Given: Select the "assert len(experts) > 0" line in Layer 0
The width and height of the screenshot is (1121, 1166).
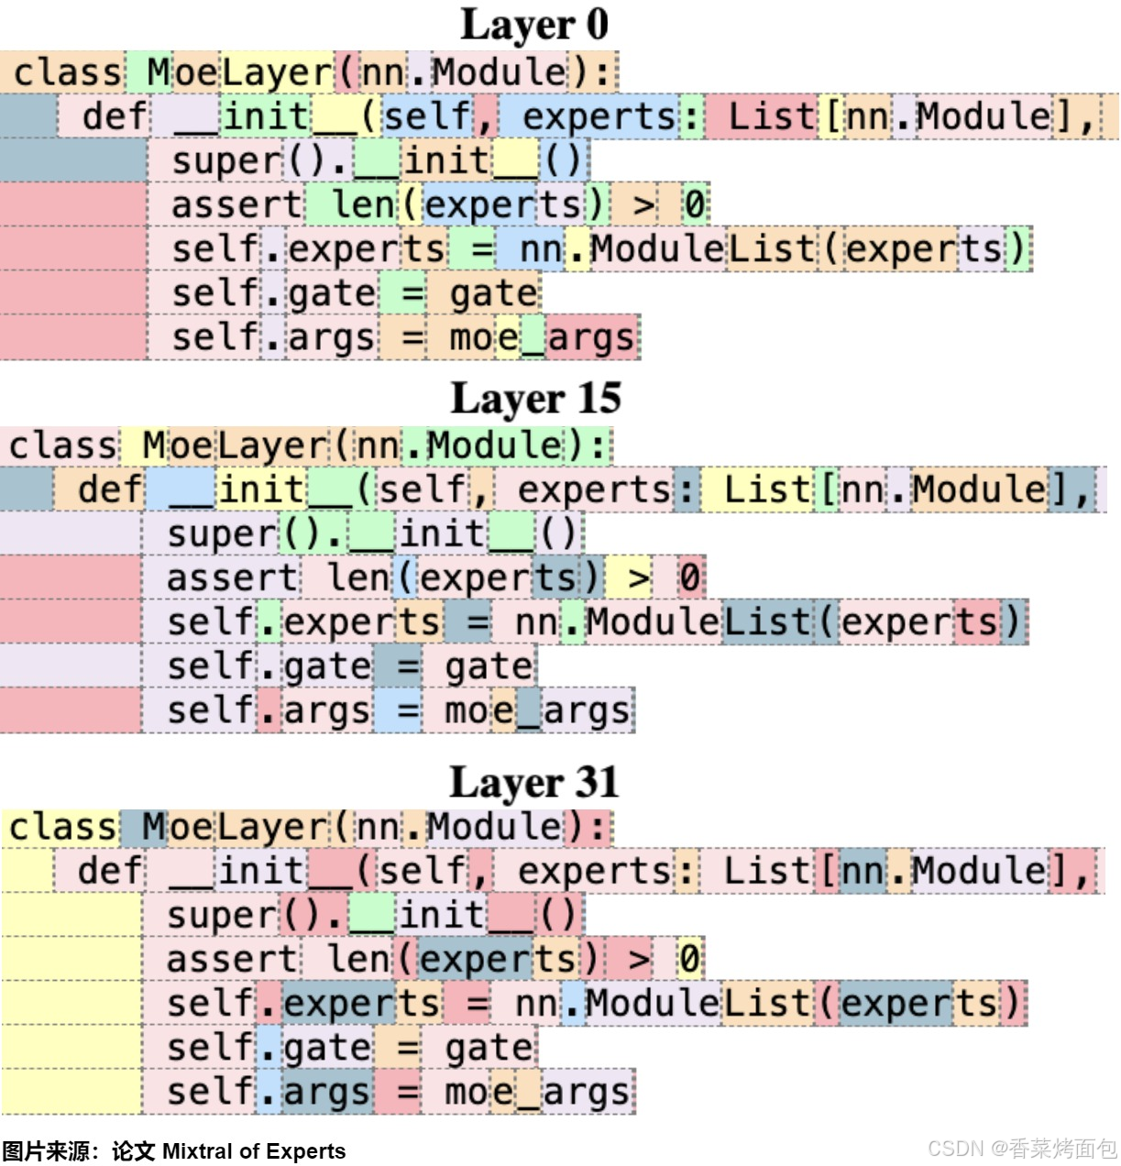Looking at the screenshot, I should click(355, 204).
